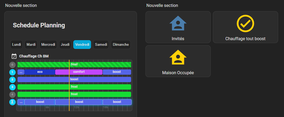Click the calendar icon beside Chauffage Ch BM
This screenshot has width=284, height=117.
click(x=14, y=56)
